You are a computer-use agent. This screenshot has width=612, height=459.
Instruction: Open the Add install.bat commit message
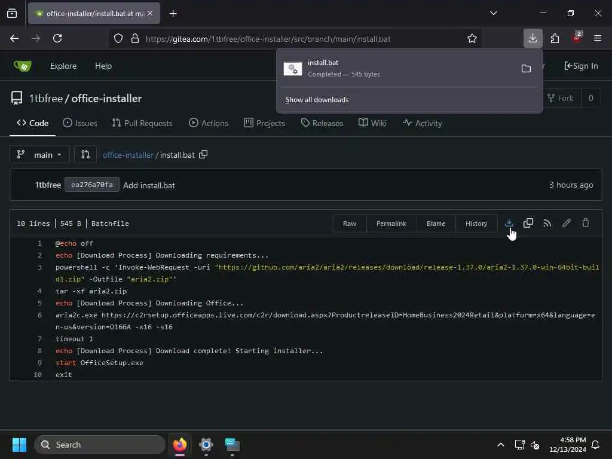point(149,185)
